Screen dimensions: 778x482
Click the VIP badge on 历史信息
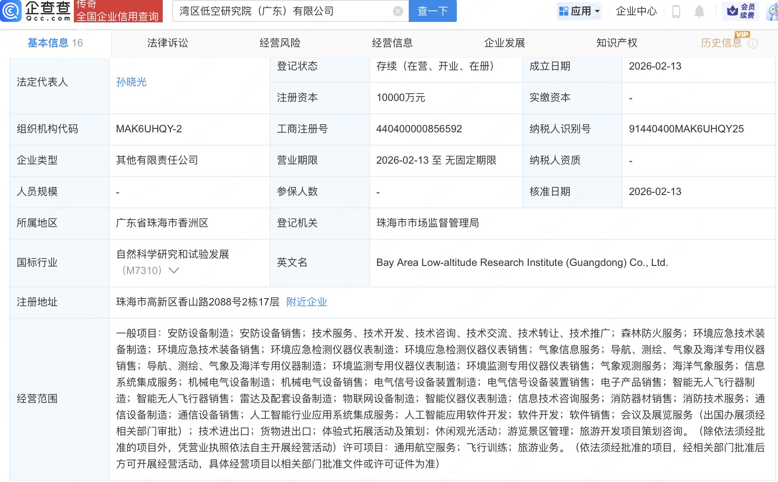click(743, 35)
